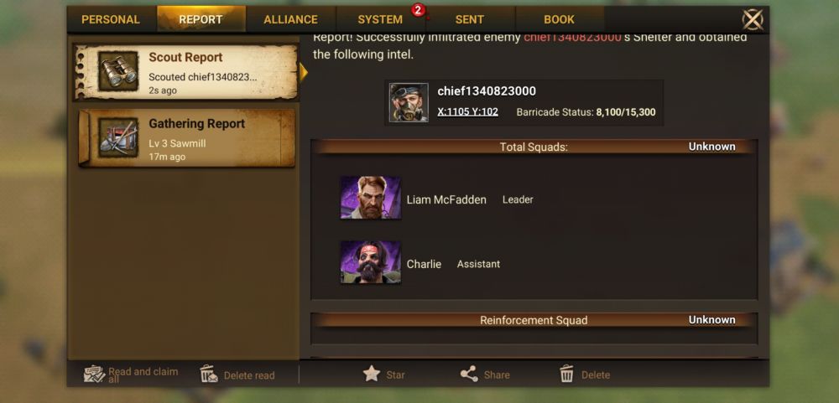This screenshot has height=403, width=839.
Task: Select Liam McFadden hero portrait
Action: pos(371,198)
